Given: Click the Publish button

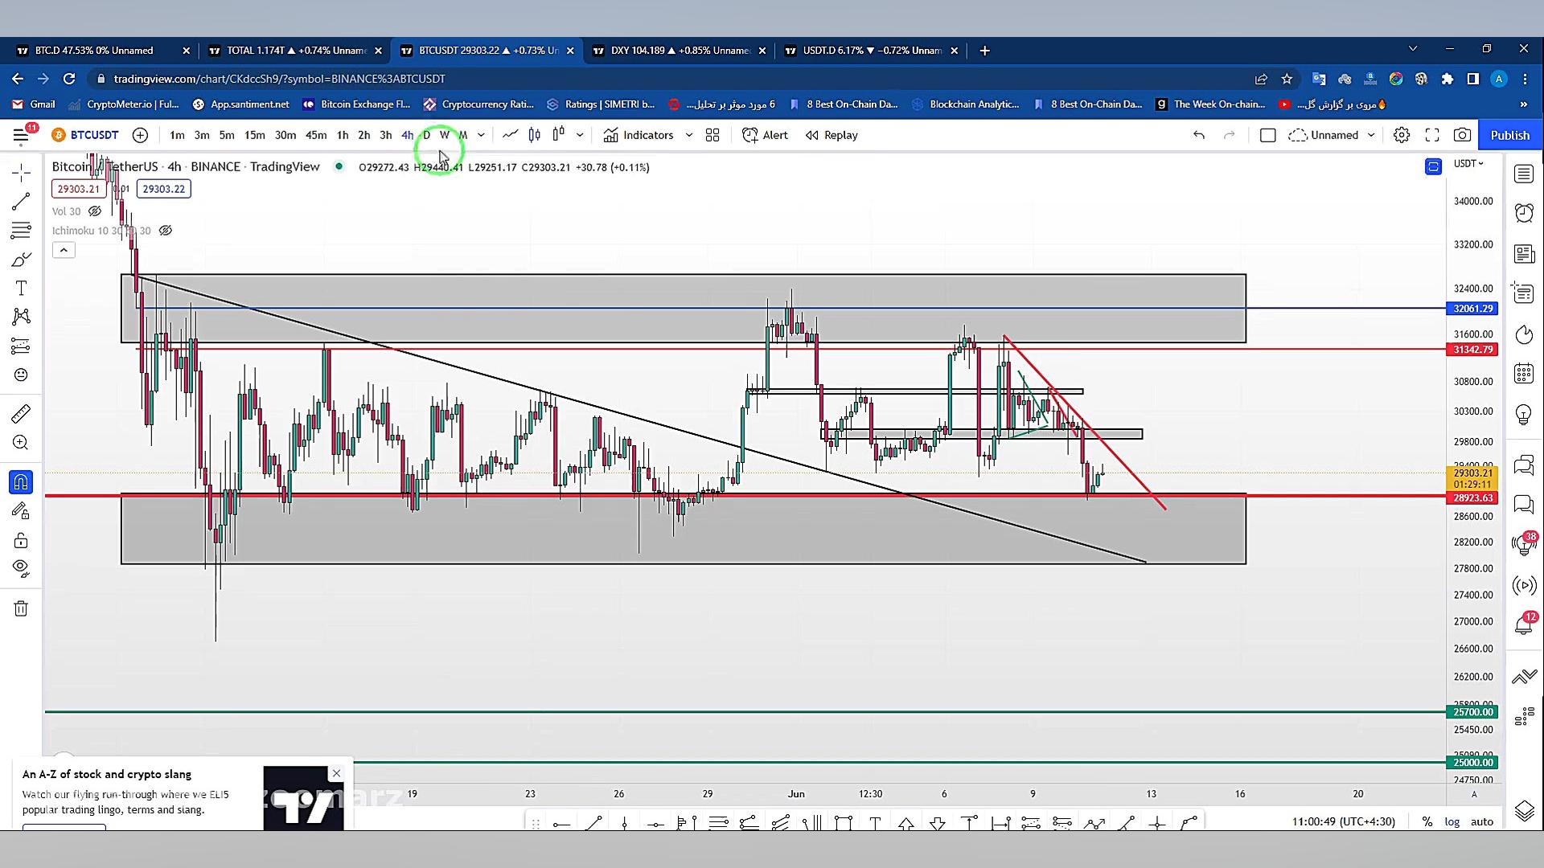Looking at the screenshot, I should coord(1509,135).
